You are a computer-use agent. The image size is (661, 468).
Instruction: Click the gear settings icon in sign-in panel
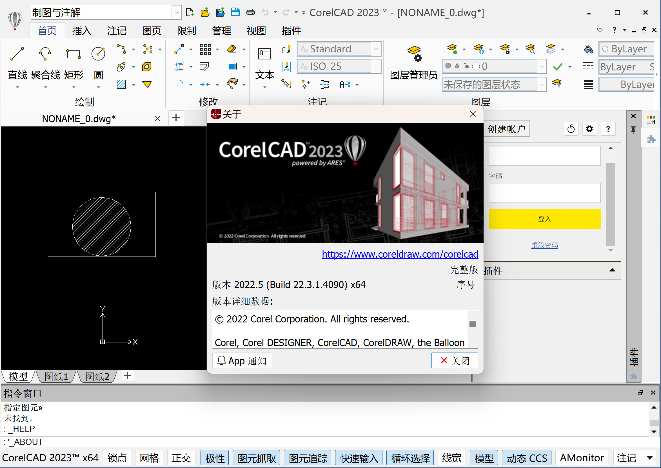click(x=589, y=129)
